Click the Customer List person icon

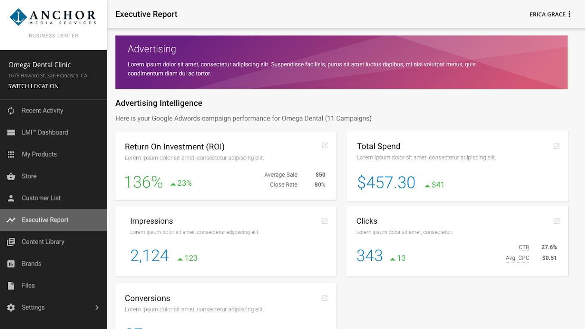pos(11,198)
